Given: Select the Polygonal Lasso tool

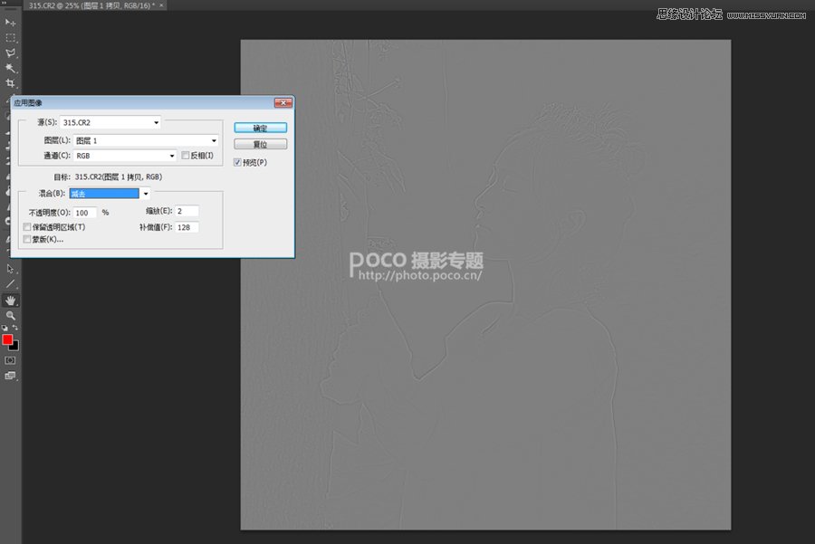Looking at the screenshot, I should pos(10,53).
